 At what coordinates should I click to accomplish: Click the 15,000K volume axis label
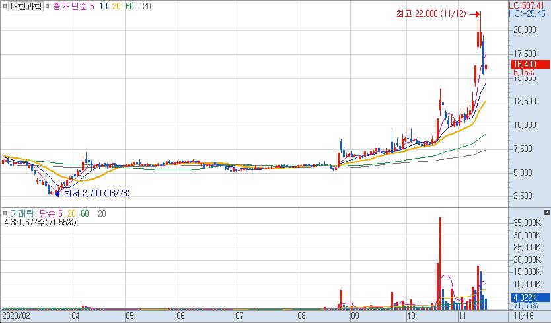(x=527, y=271)
